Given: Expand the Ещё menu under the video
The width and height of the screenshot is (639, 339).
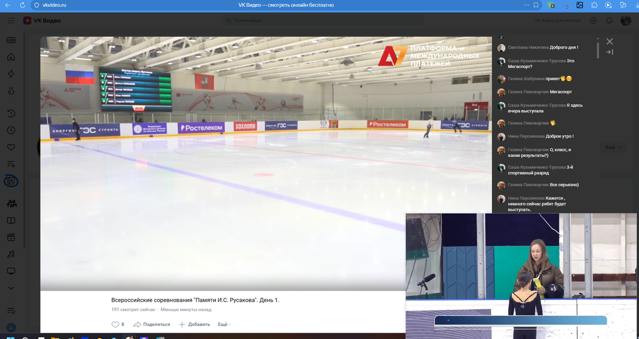Looking at the screenshot, I should tap(225, 324).
